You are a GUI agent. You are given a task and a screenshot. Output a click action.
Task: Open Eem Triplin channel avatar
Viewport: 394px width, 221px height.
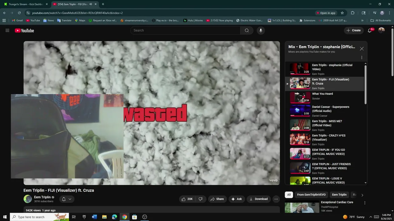(28, 199)
